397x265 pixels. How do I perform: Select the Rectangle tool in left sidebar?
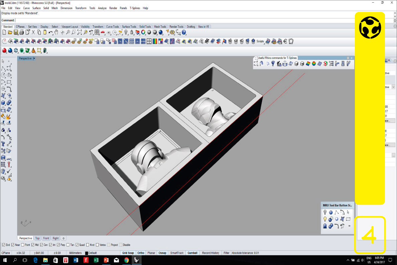(9, 82)
